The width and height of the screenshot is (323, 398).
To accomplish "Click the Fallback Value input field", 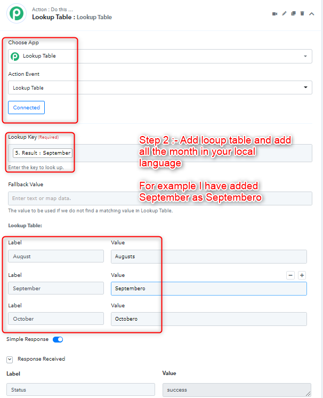I will pyautogui.click(x=160, y=198).
